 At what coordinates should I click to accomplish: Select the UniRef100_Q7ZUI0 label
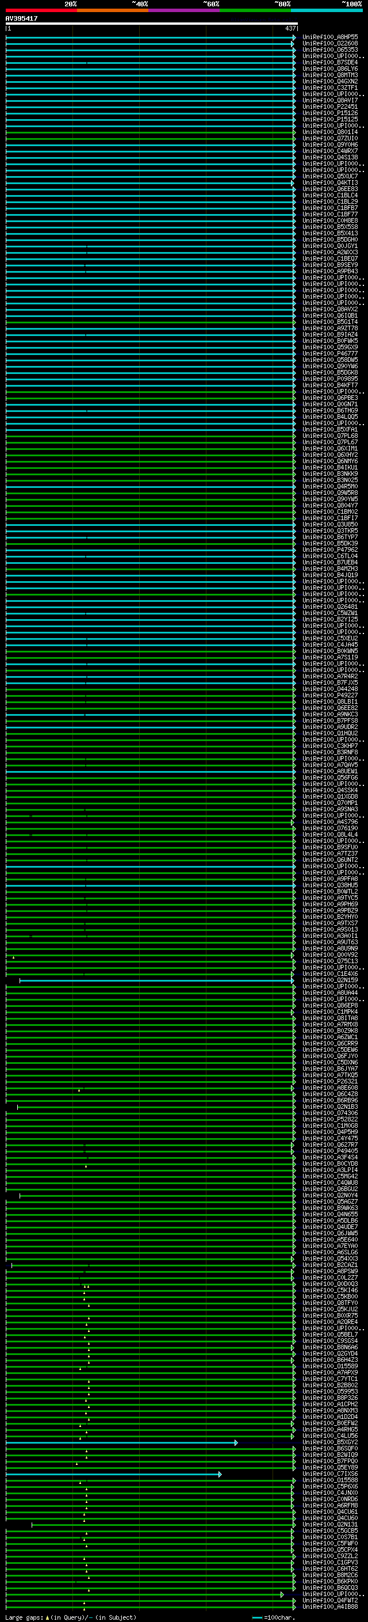(330, 139)
